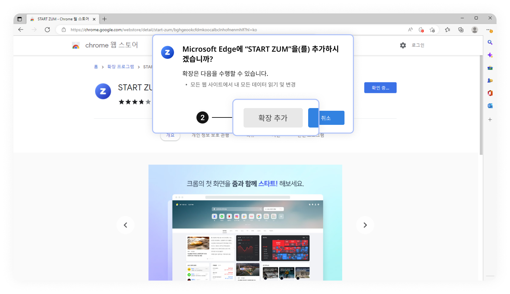Open the games icon in the Edge sidebar

tap(490, 80)
